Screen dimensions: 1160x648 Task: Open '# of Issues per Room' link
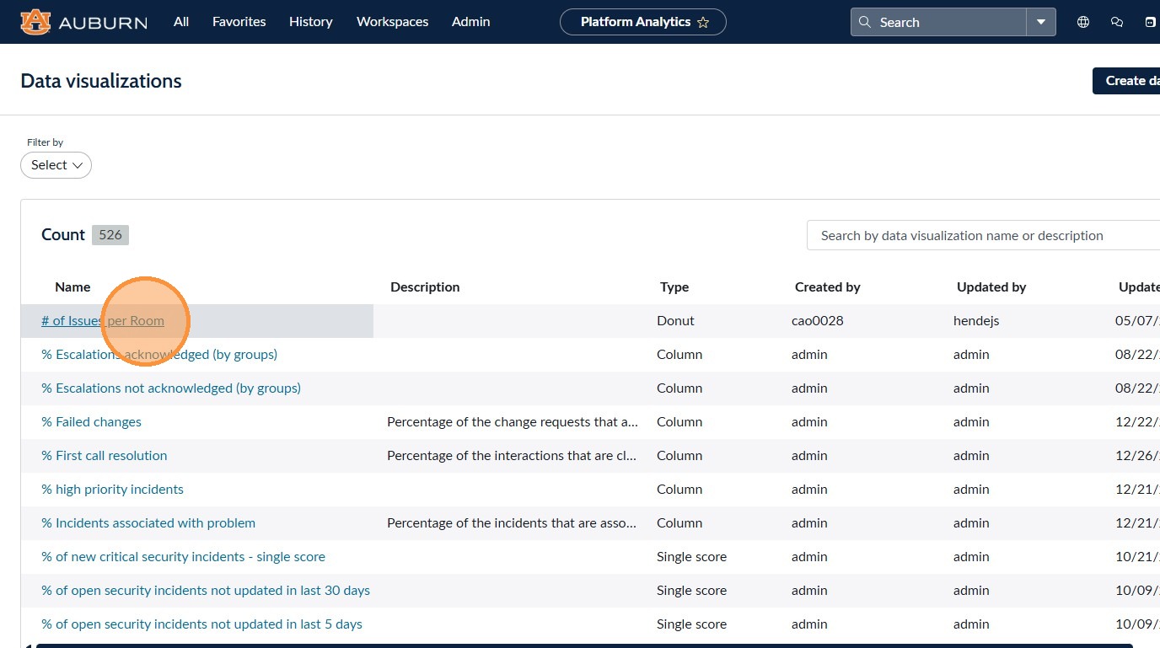[x=103, y=321]
